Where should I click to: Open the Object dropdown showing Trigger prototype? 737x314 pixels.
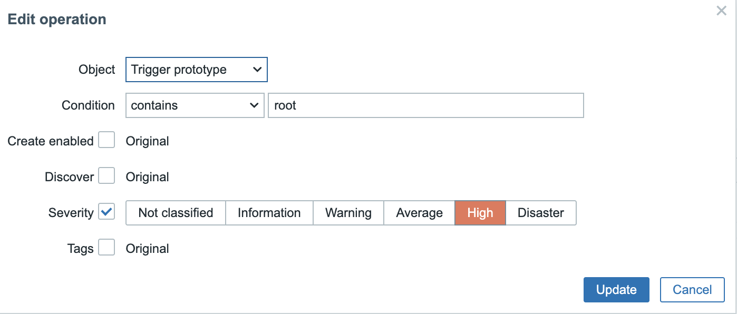(x=197, y=70)
